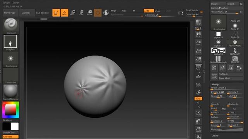Toggle the Rgb mode
The image size is (248, 139).
click(x=124, y=11)
